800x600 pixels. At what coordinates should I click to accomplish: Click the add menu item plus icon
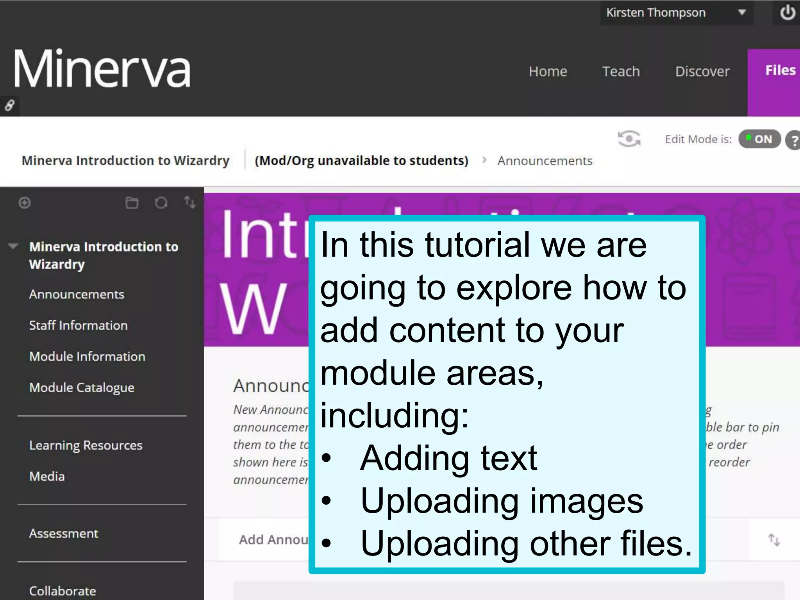tap(25, 203)
